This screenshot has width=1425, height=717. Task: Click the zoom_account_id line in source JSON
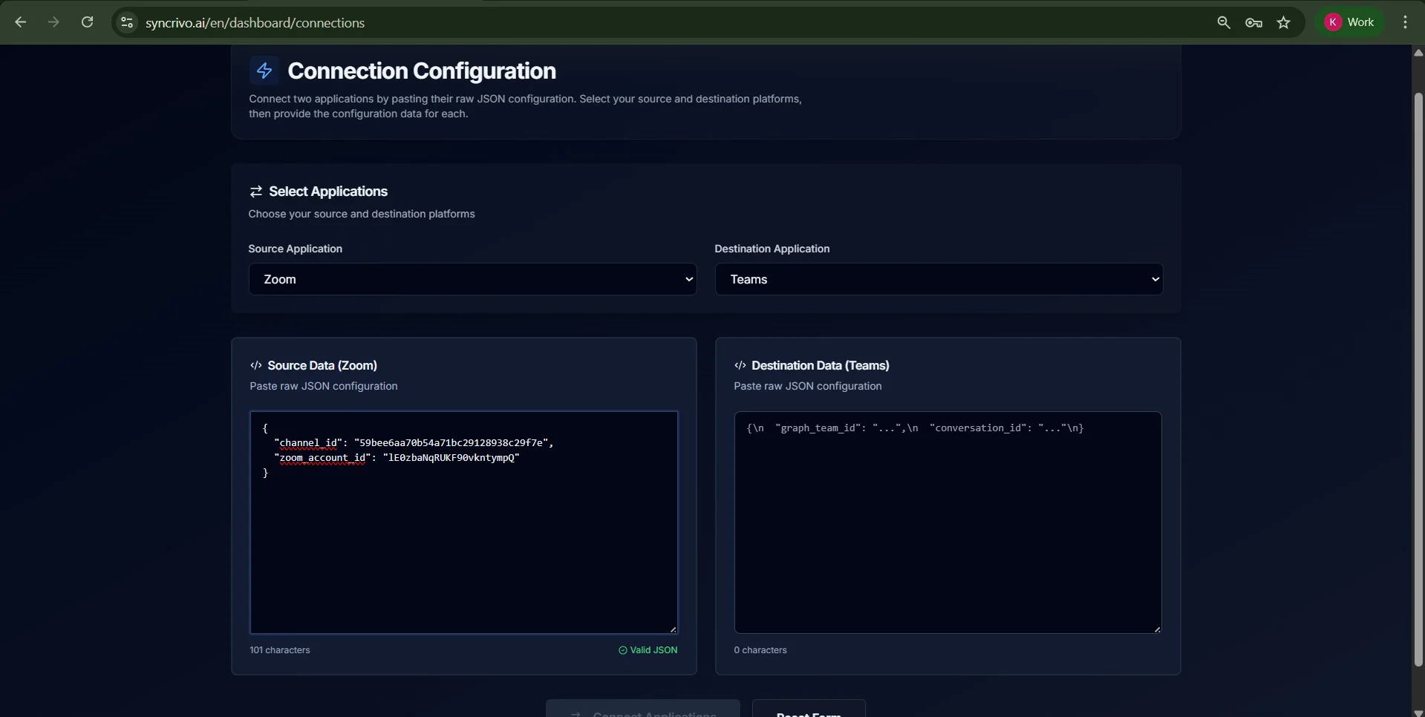[397, 457]
